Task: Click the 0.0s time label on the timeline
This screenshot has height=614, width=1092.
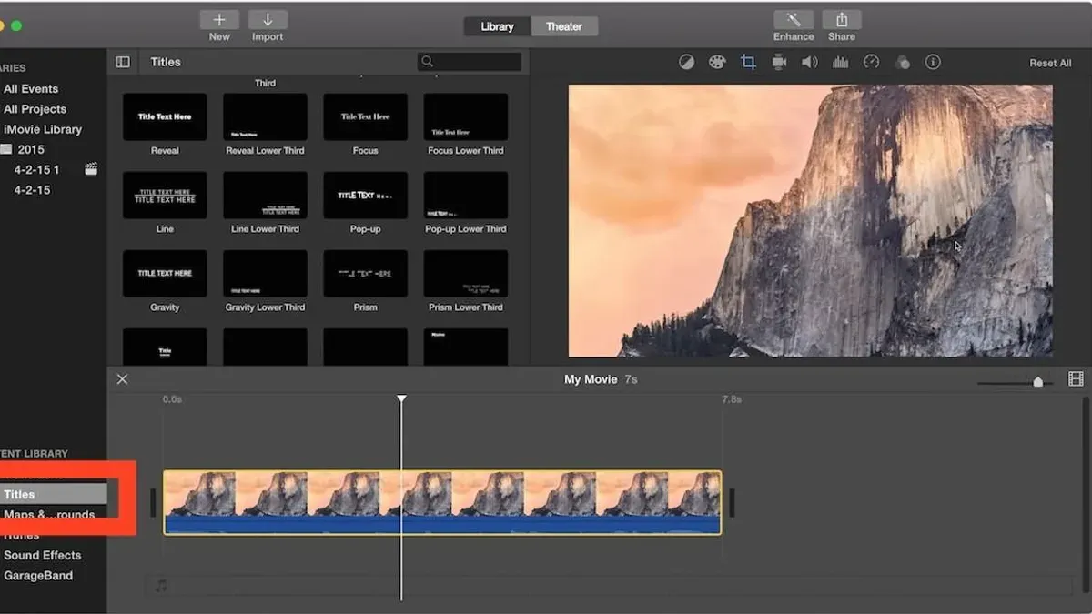Action: [x=172, y=399]
